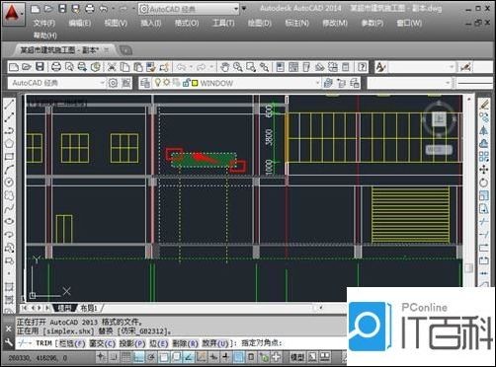Click the Pan hand icon
Image resolution: width=496 pixels, height=367 pixels.
224,67
